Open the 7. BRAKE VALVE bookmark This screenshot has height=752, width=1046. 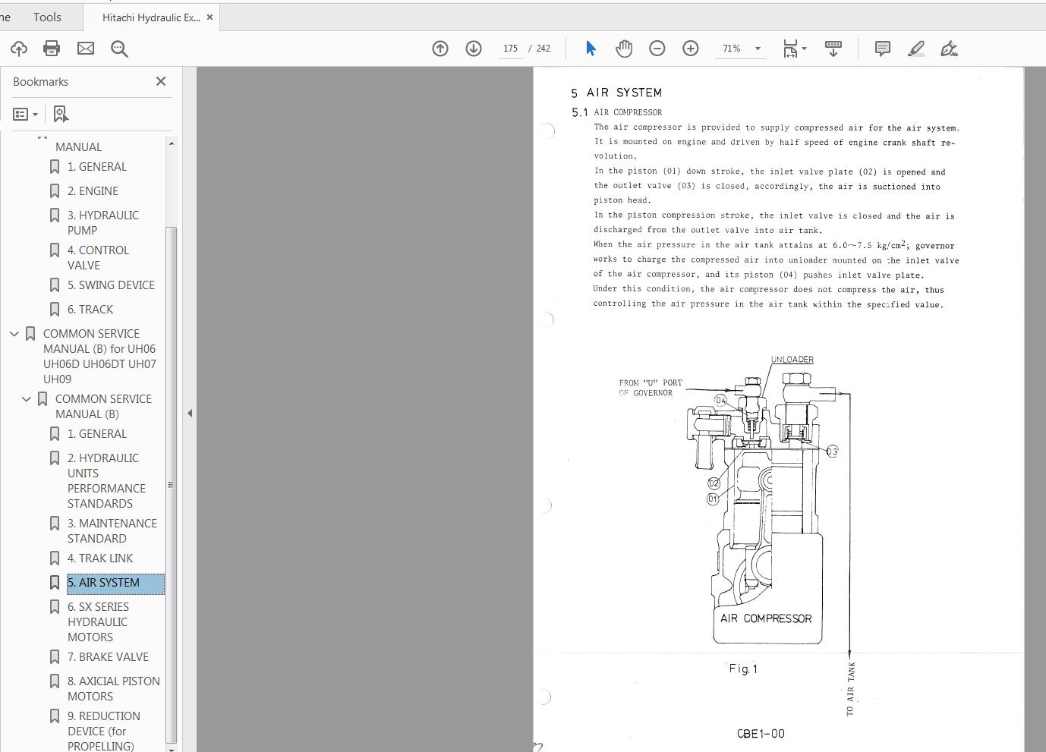(107, 657)
